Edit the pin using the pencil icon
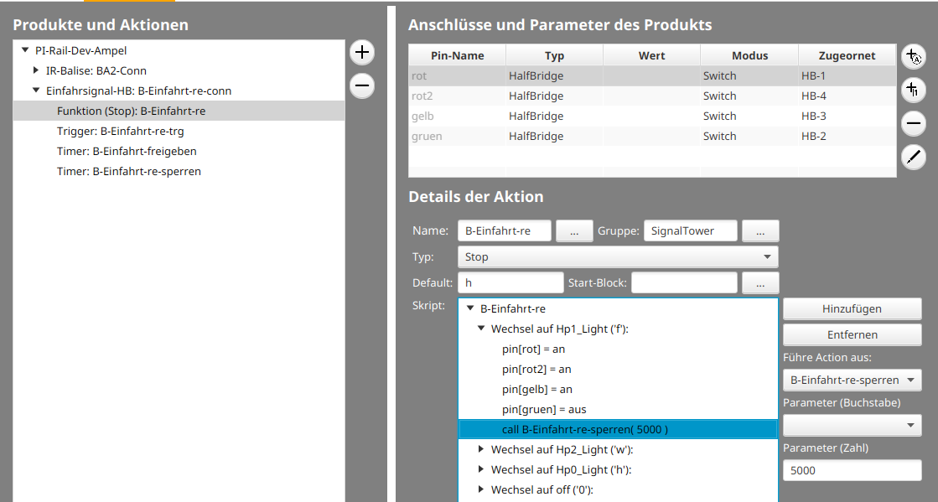Image resolution: width=938 pixels, height=502 pixels. 913,157
